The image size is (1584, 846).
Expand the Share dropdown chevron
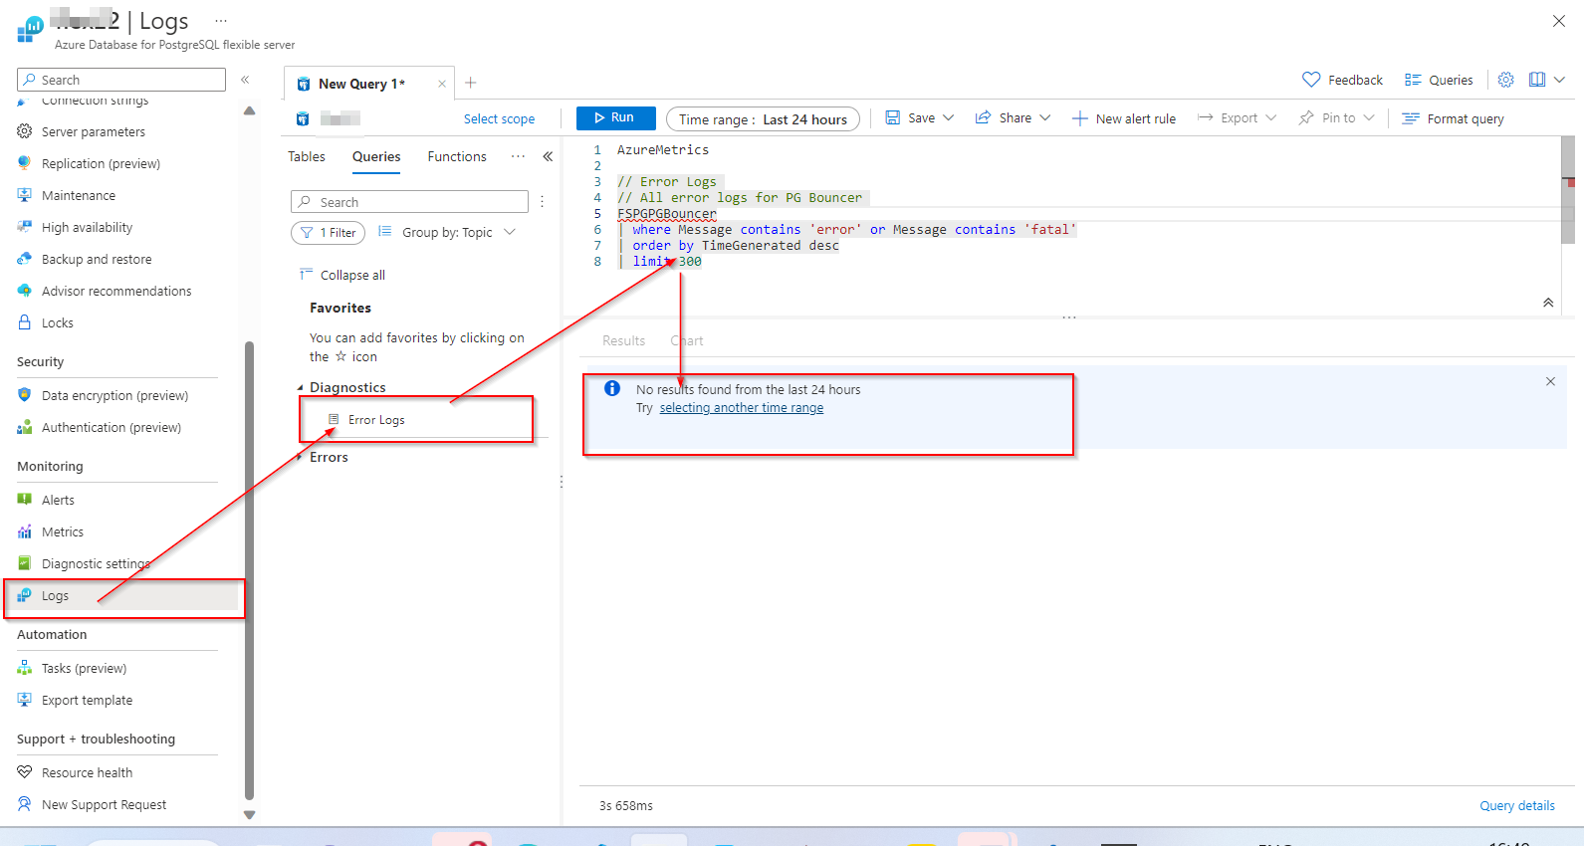click(1045, 117)
